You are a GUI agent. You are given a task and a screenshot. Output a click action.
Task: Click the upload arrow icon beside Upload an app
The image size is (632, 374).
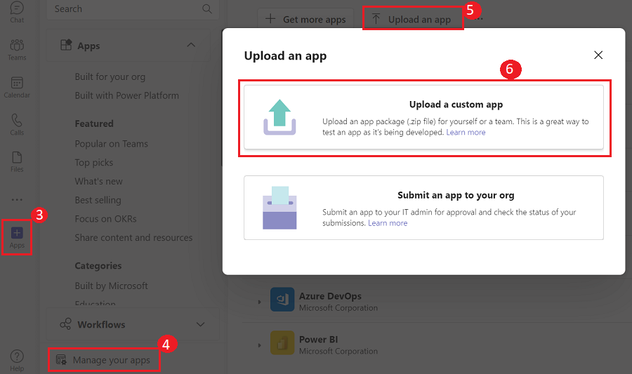[376, 19]
